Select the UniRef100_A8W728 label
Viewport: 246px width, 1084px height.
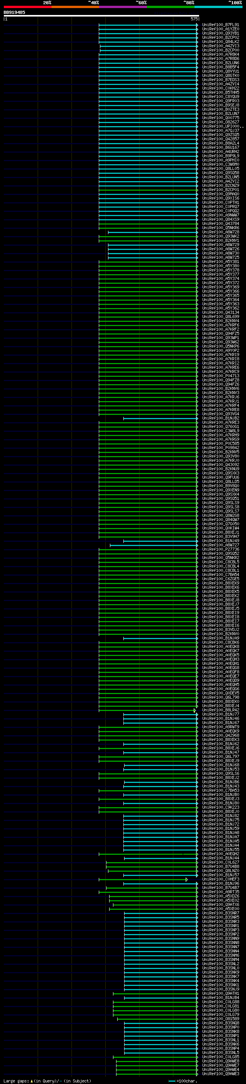click(x=220, y=232)
